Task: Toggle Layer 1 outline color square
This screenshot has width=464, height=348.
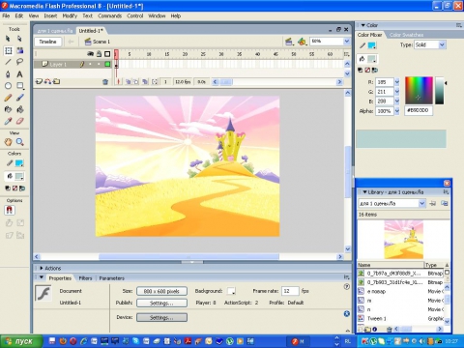Action: point(107,64)
